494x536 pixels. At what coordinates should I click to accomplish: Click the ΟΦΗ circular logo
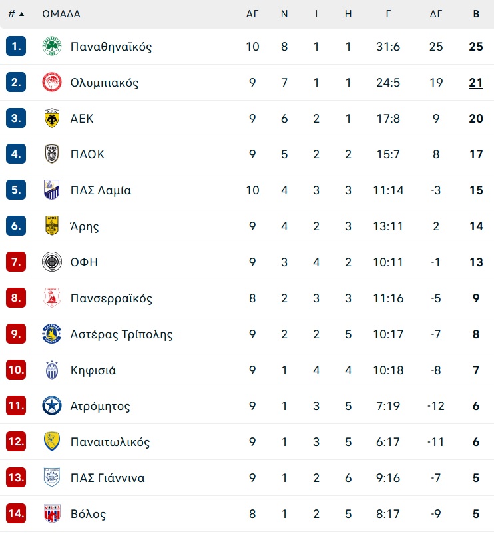(x=52, y=262)
